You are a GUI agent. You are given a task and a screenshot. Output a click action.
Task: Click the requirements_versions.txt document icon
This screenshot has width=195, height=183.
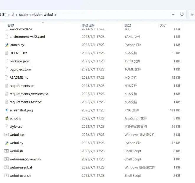click(6, 94)
